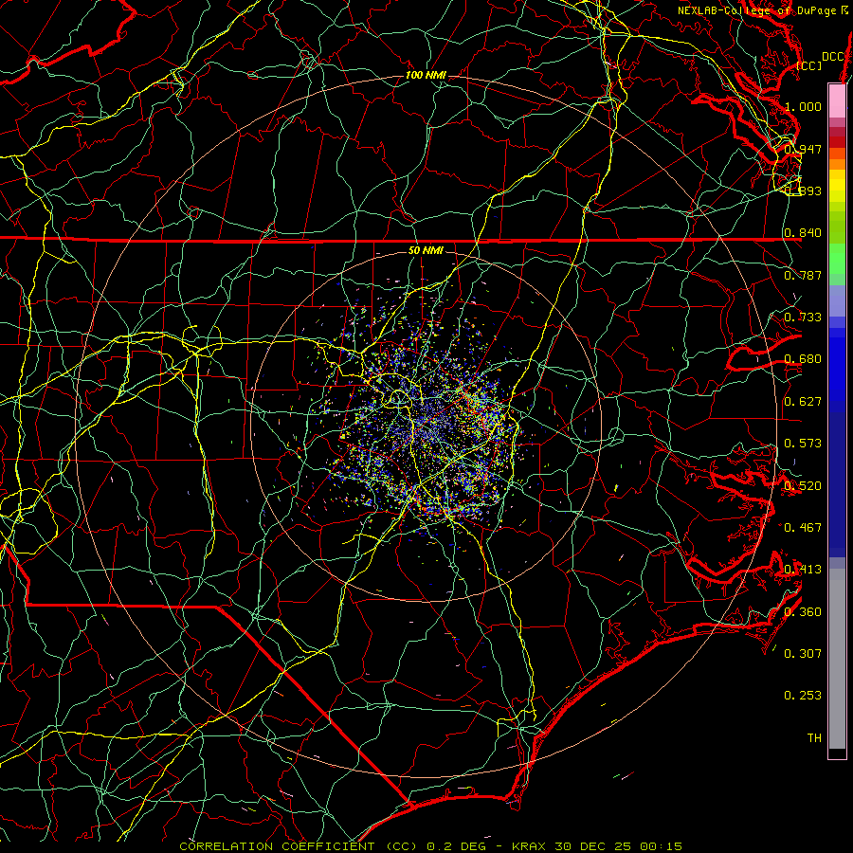Click the 30 DEC 25 date text
The width and height of the screenshot is (853, 853).
pos(592,846)
